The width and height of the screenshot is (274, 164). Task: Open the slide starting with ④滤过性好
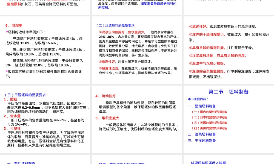click(x=229, y=50)
